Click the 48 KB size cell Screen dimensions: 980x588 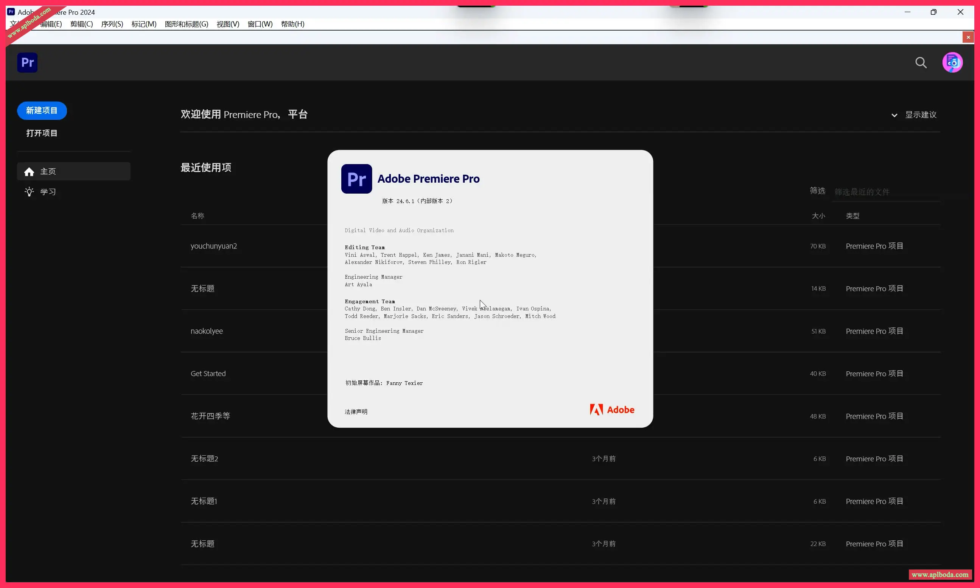pyautogui.click(x=818, y=416)
